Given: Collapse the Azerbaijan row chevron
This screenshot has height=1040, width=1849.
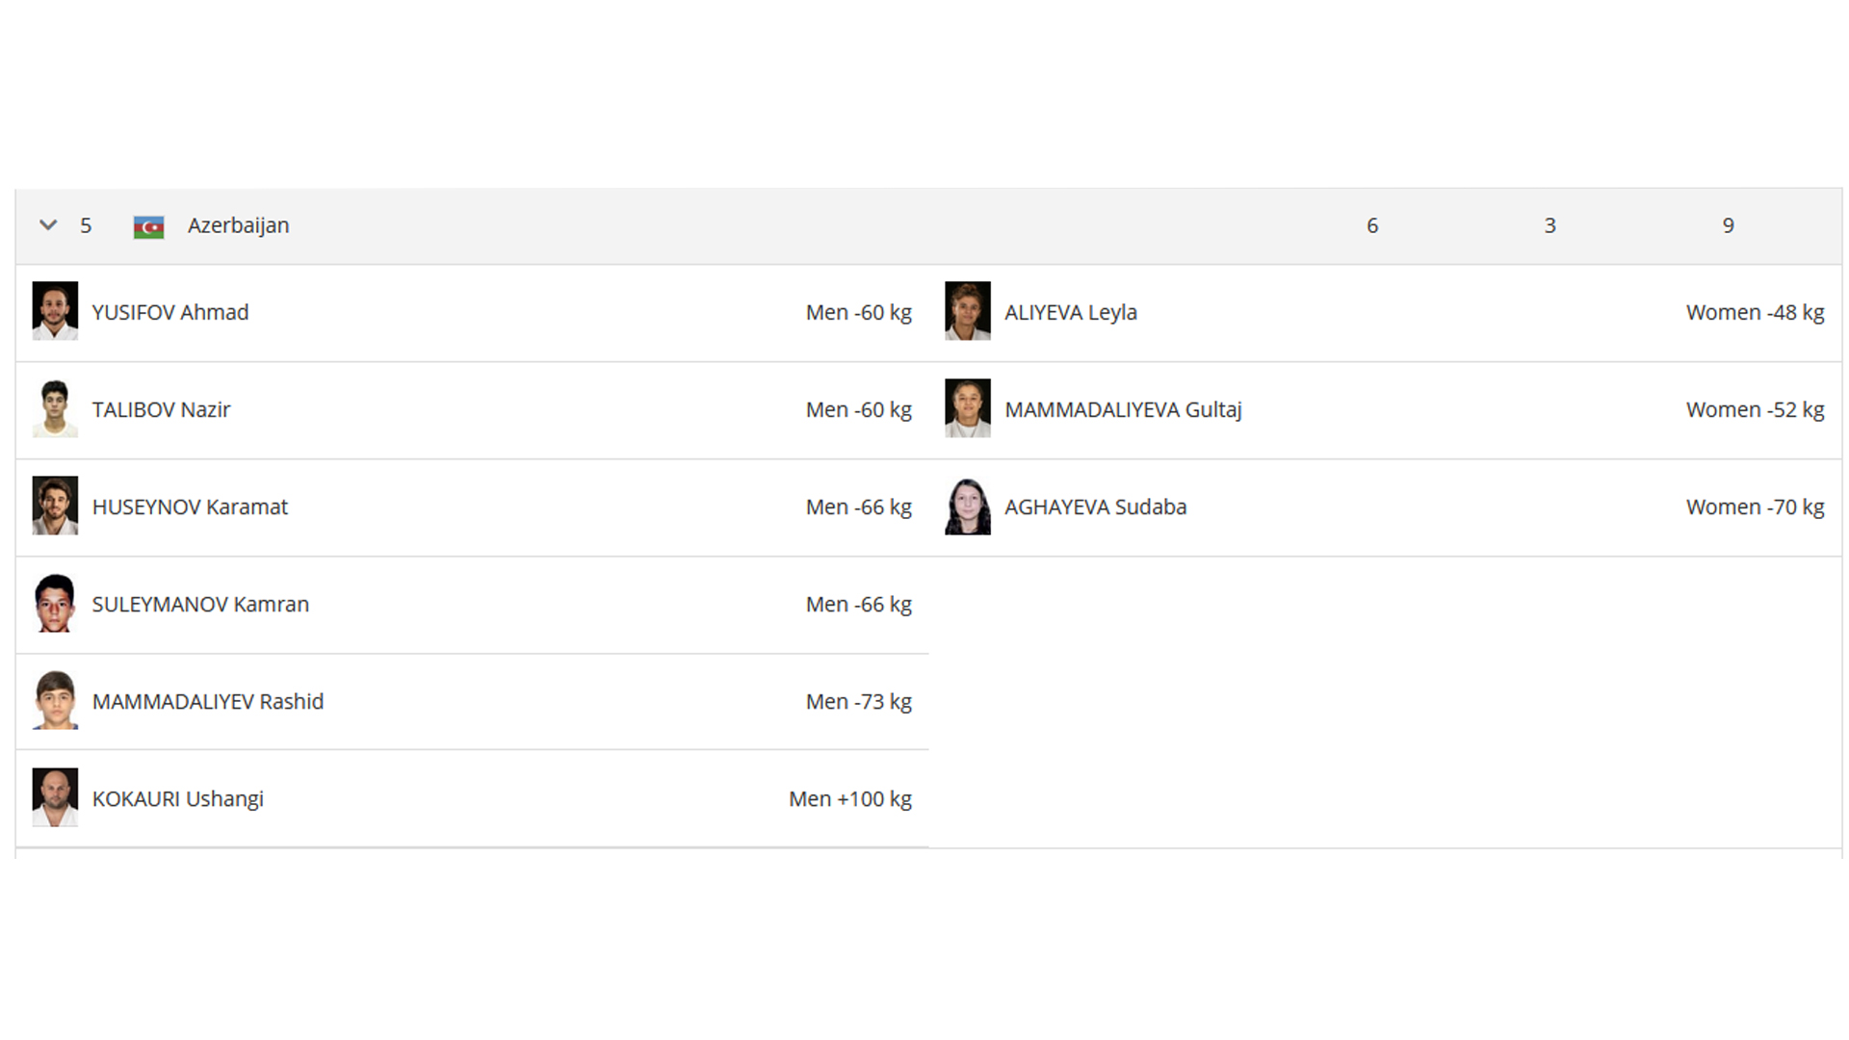Looking at the screenshot, I should (x=48, y=225).
